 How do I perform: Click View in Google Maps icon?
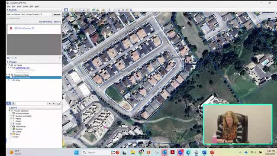[x=127, y=10]
